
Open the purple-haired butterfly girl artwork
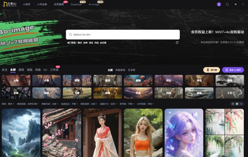point(184,133)
